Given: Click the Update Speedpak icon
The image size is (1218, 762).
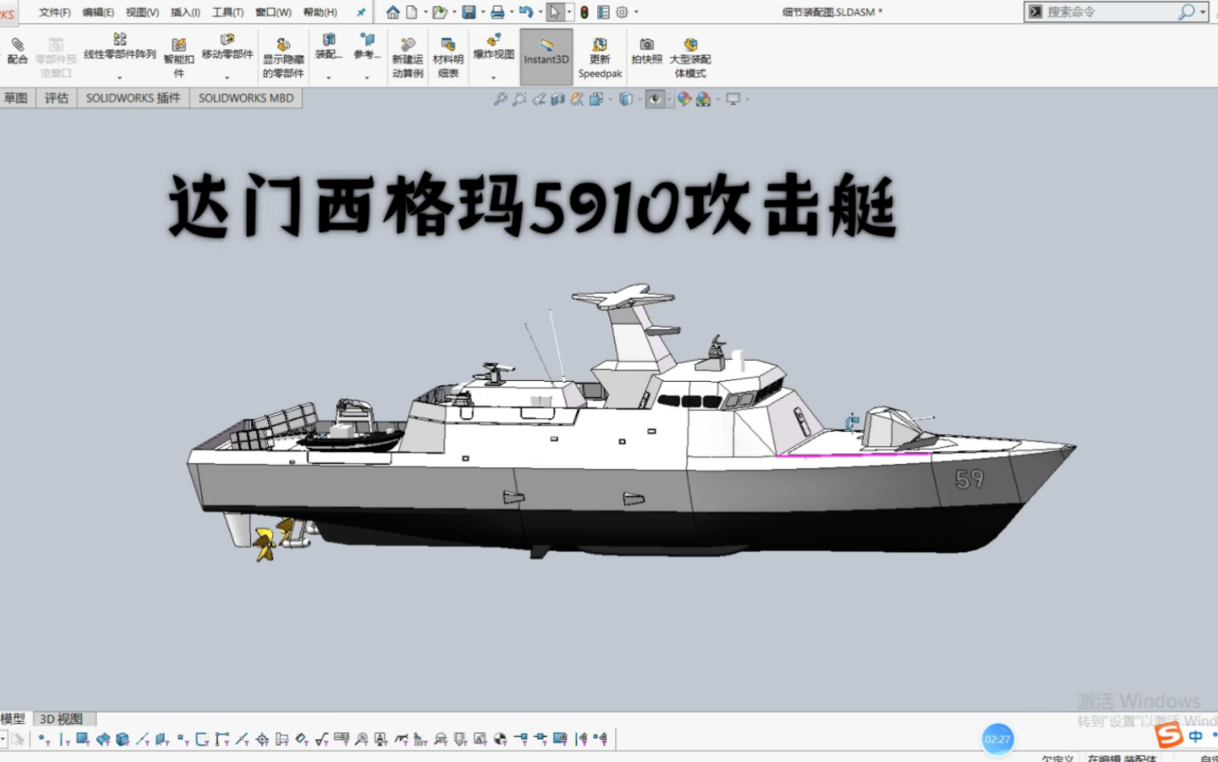Looking at the screenshot, I should click(x=599, y=55).
